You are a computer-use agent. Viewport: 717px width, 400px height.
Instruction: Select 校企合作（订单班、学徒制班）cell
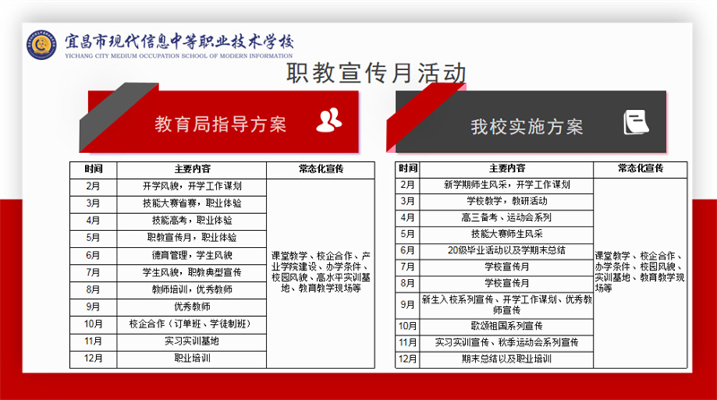click(x=192, y=324)
